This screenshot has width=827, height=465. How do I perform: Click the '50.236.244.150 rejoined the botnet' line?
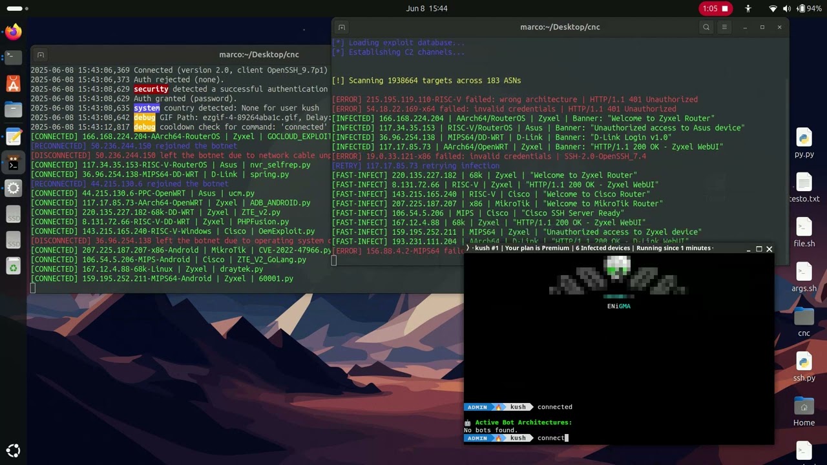(134, 146)
